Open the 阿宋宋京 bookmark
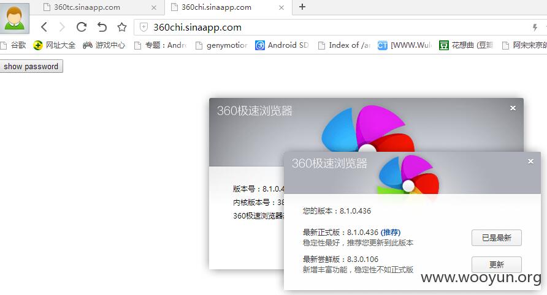 coord(524,45)
